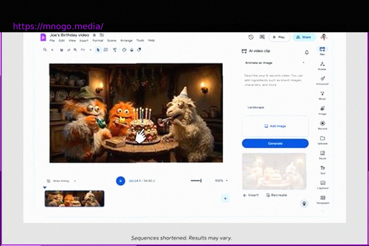Screen dimensions: 369x246
Task: Click the fill color bucket icon
Action: pos(132,50)
